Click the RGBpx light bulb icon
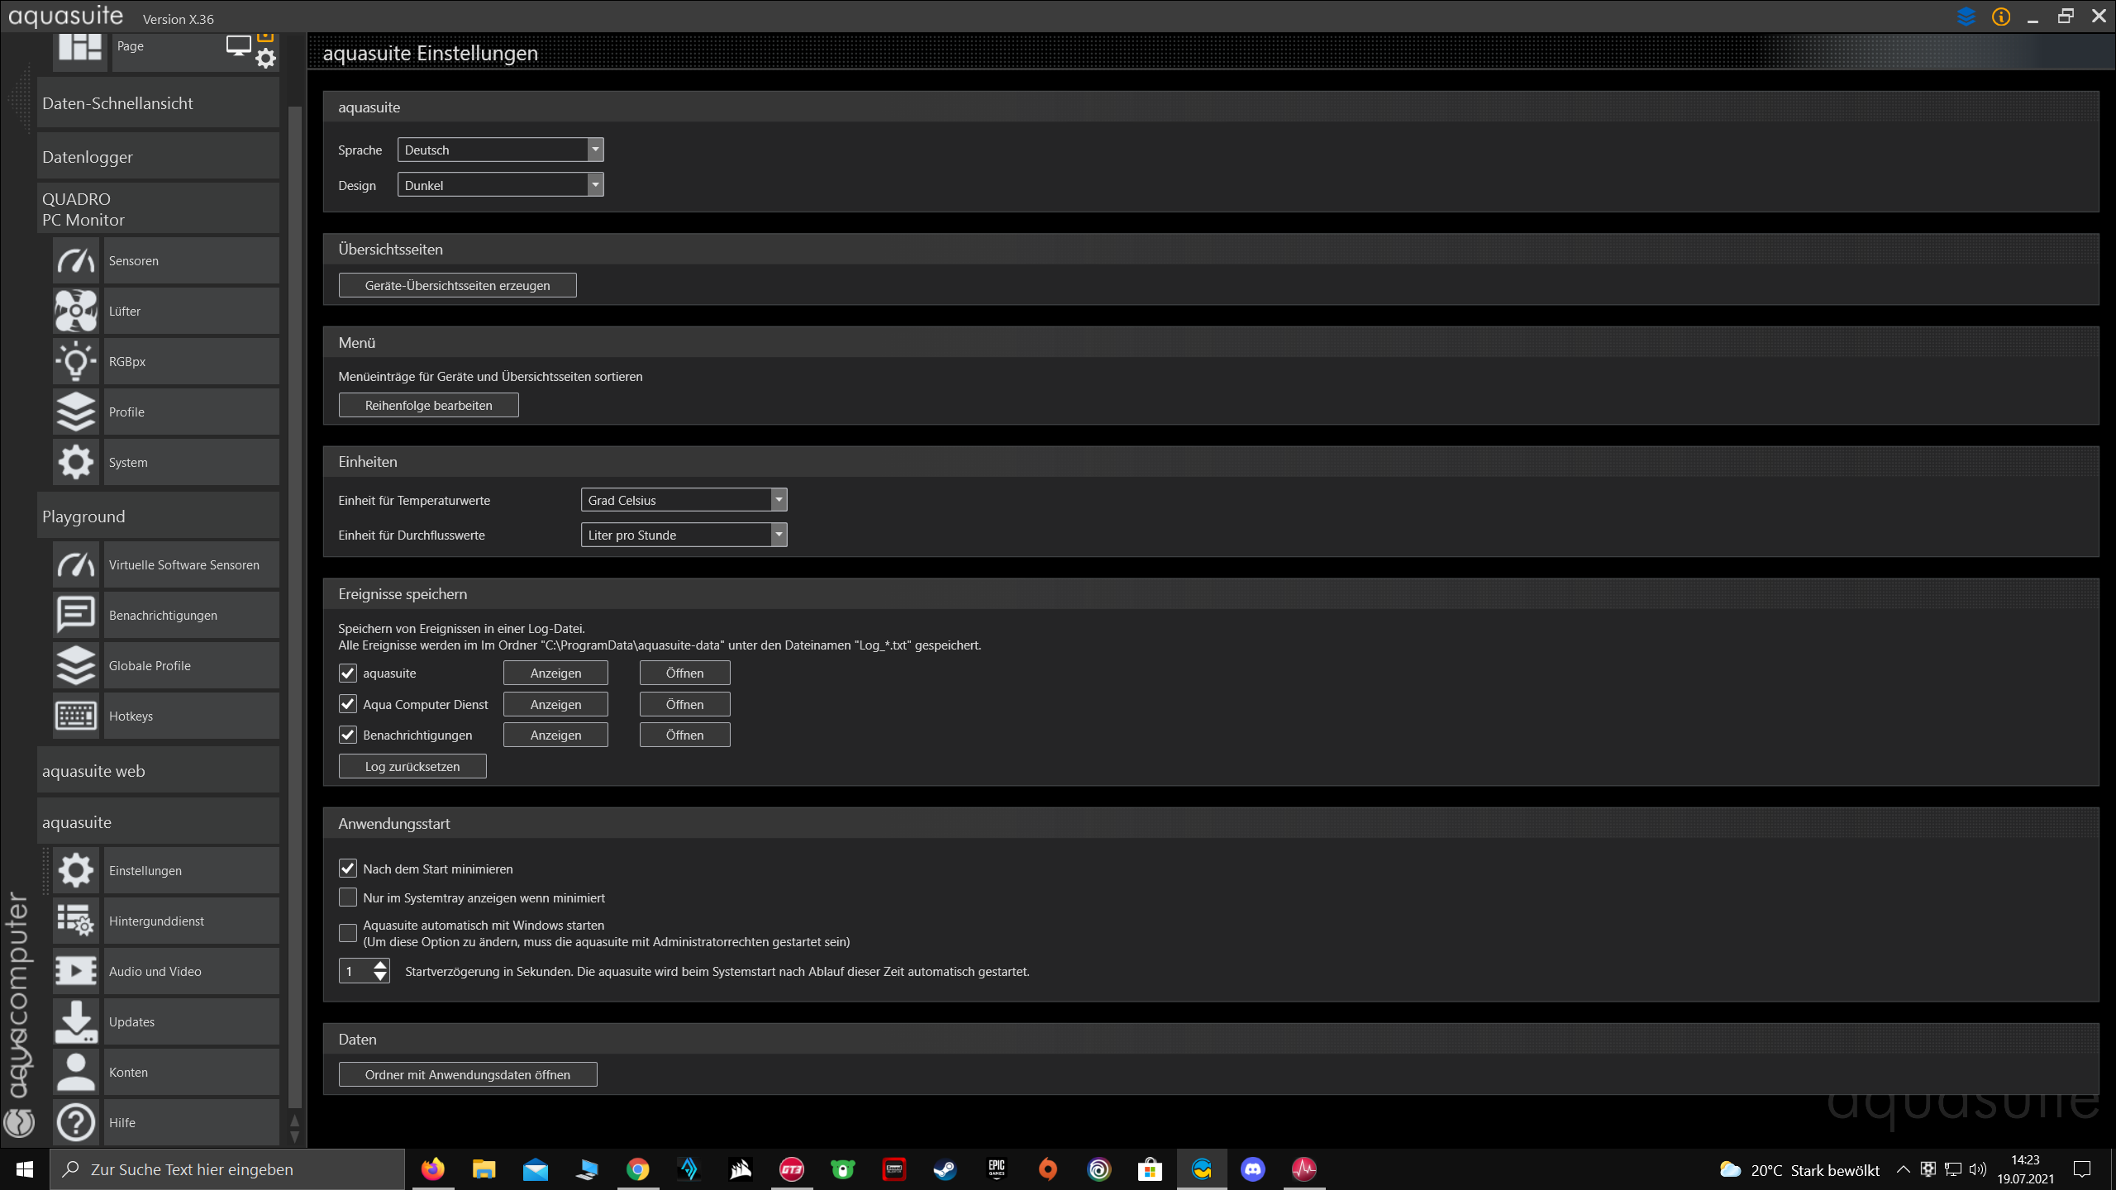The image size is (2116, 1190). 76,361
